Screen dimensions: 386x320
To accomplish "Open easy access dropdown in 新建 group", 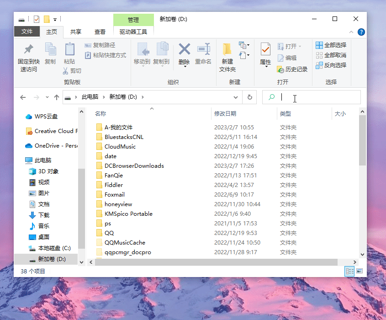I will pyautogui.click(x=244, y=55).
